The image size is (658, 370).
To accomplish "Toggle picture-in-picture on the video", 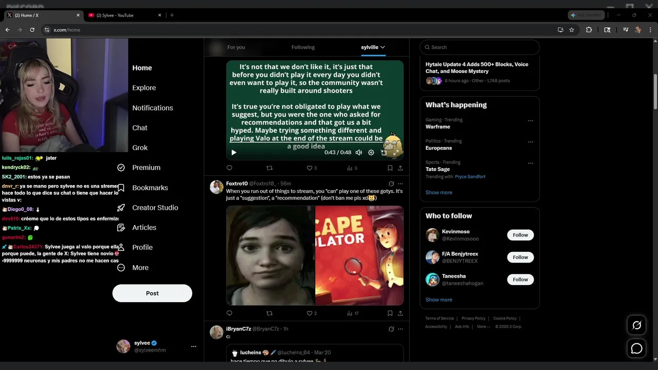I will [383, 153].
